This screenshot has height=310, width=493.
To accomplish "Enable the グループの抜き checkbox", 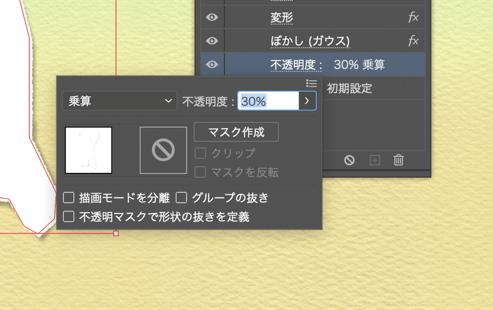I will click(181, 197).
